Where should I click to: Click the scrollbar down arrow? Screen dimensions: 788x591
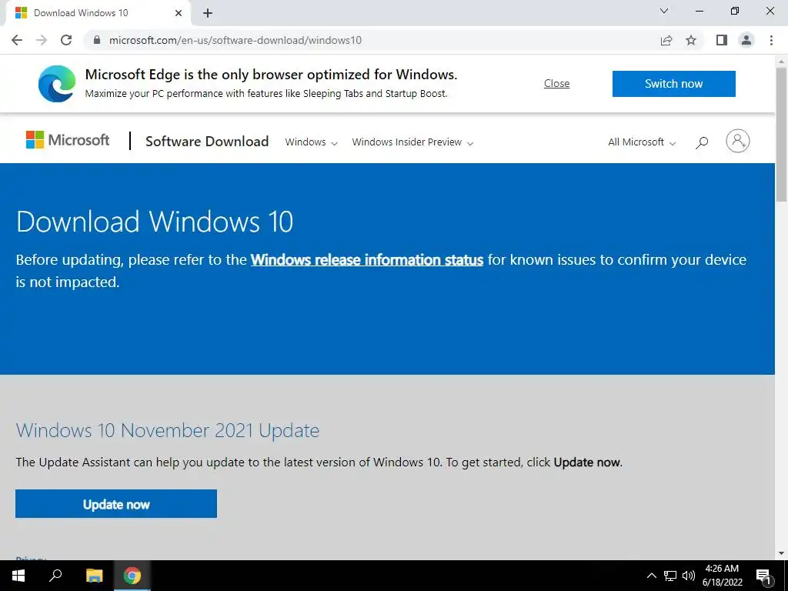[x=781, y=553]
